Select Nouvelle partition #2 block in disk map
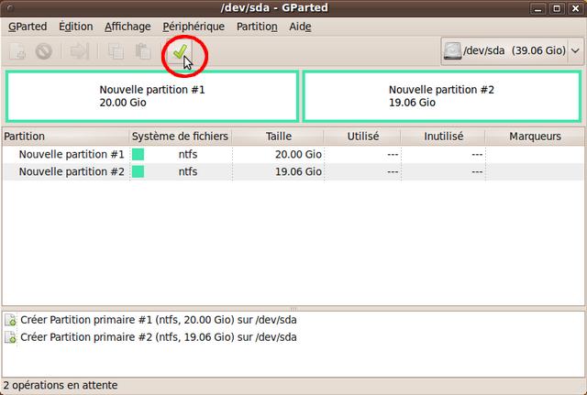This screenshot has height=395, width=587. coord(442,96)
